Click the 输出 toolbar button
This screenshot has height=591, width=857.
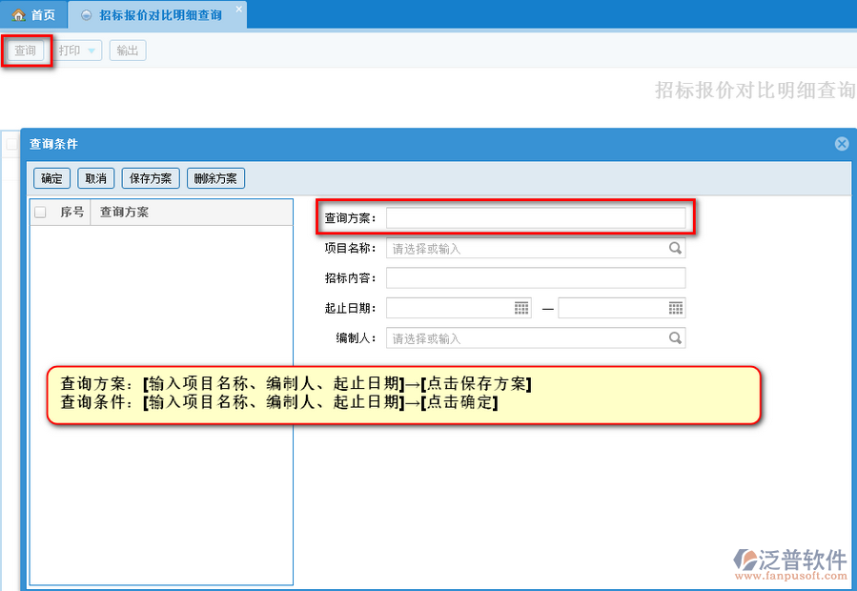click(x=127, y=51)
